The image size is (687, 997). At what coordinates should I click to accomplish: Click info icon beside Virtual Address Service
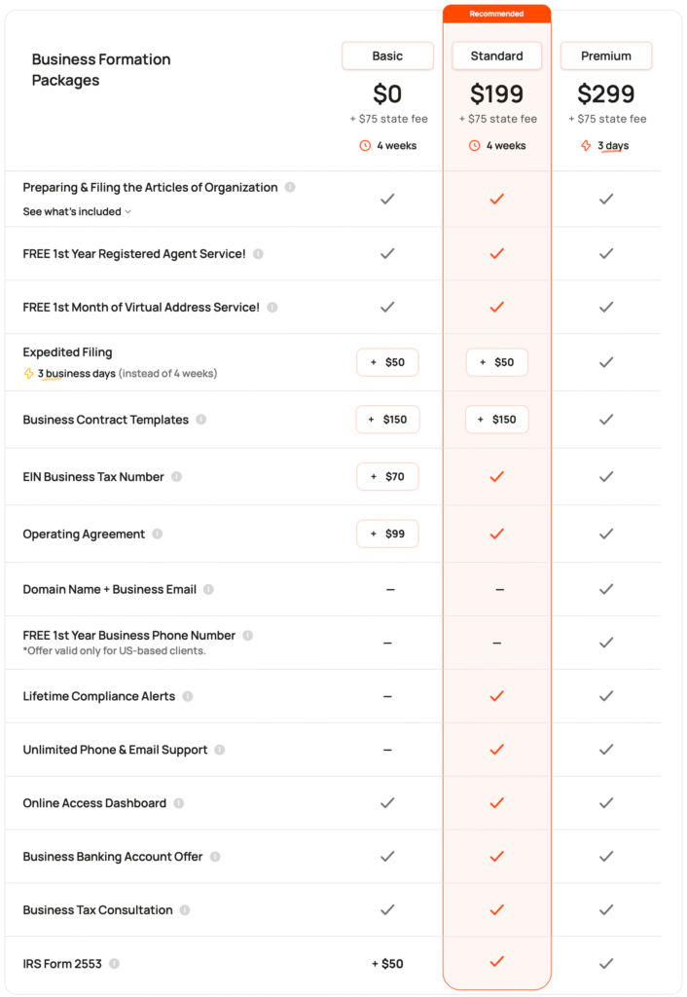pyautogui.click(x=272, y=308)
